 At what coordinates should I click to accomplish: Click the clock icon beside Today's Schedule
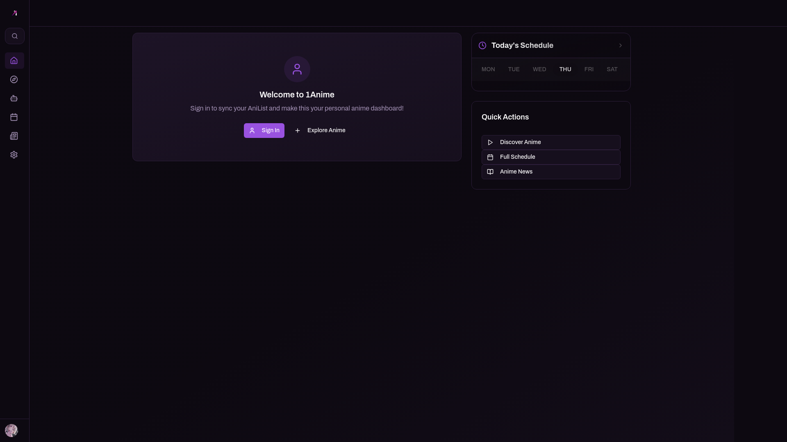[x=482, y=45]
